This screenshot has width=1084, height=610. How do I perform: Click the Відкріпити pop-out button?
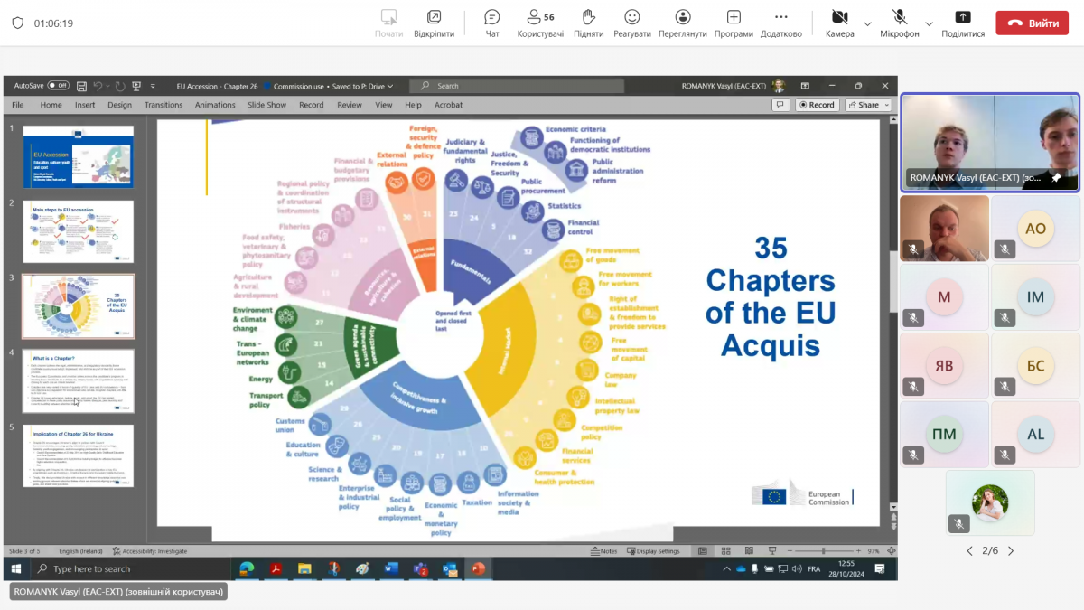(434, 23)
